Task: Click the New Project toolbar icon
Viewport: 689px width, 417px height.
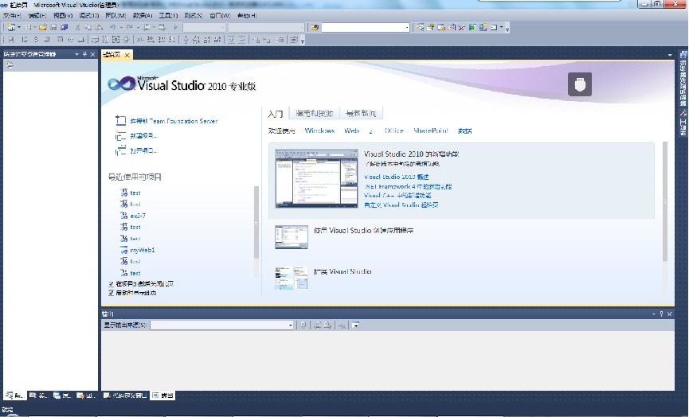Action: (11, 27)
